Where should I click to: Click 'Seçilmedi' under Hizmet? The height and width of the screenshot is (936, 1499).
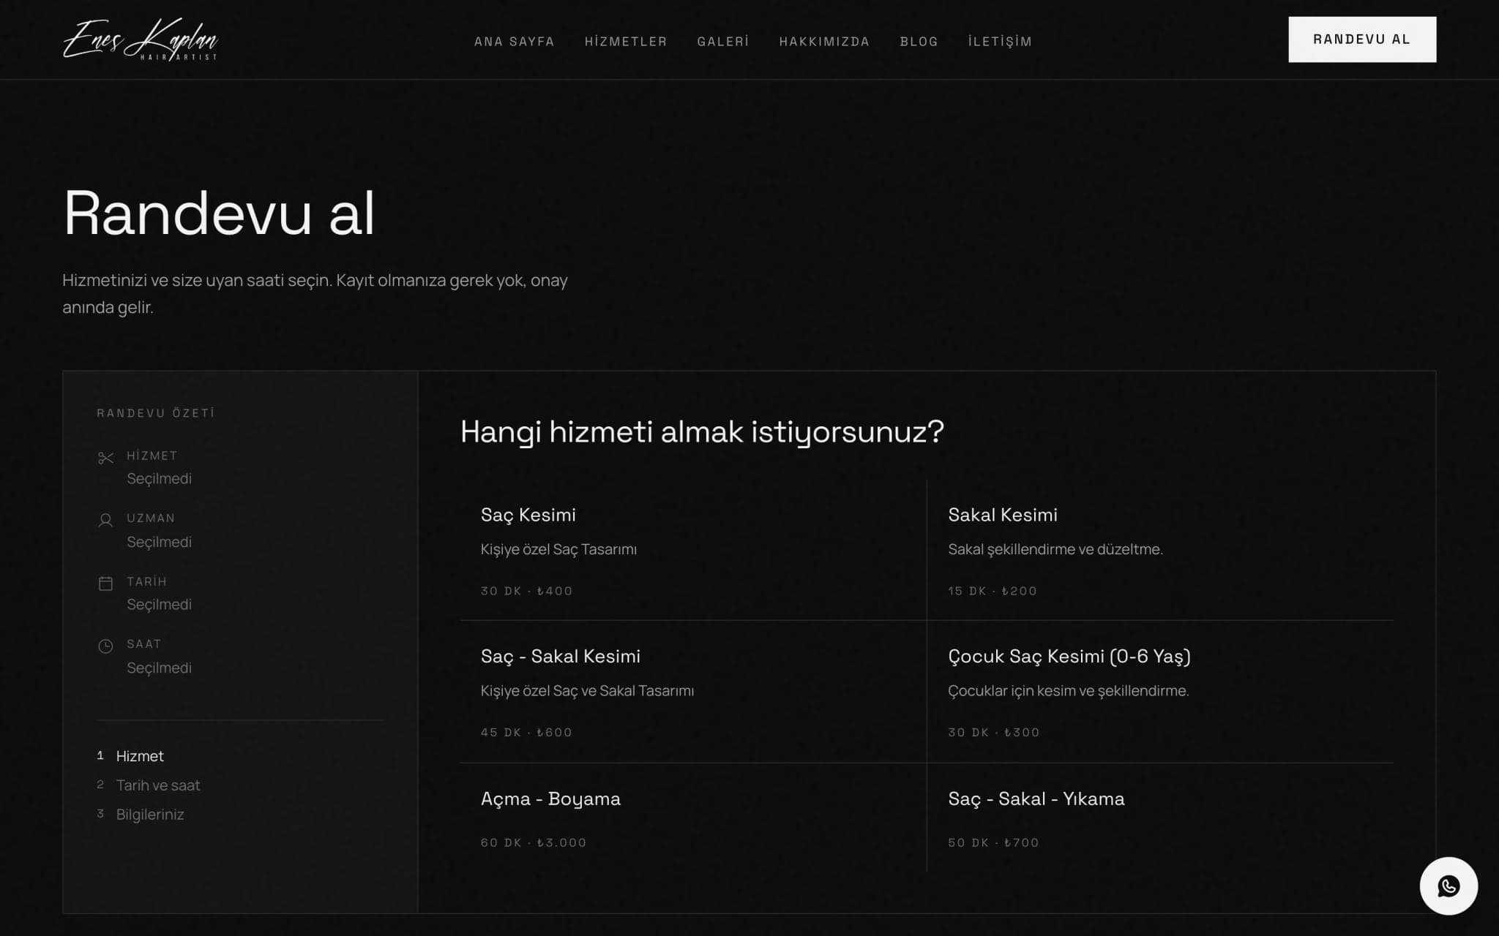pos(159,478)
